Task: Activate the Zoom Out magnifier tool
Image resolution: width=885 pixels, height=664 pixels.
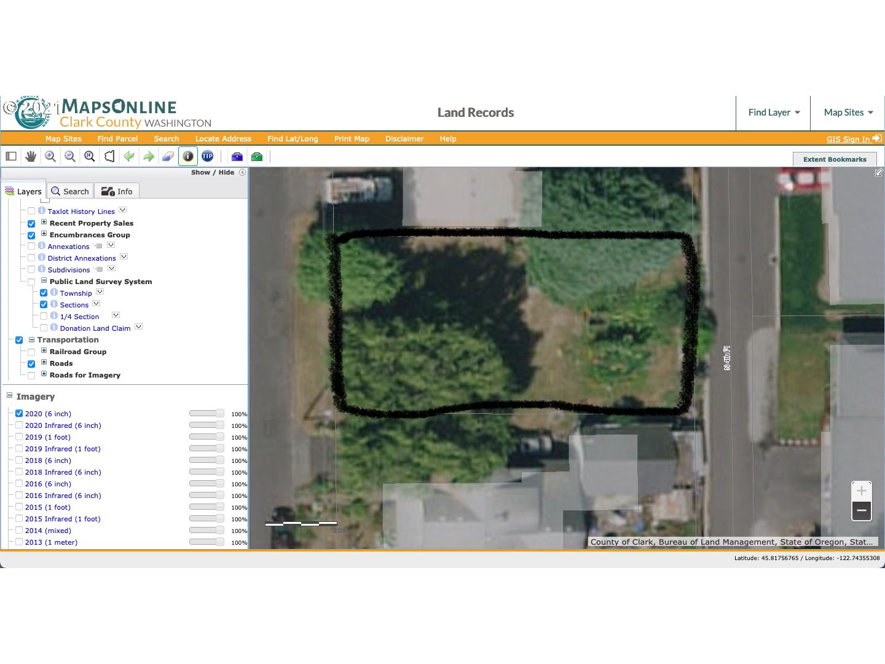Action: [70, 156]
